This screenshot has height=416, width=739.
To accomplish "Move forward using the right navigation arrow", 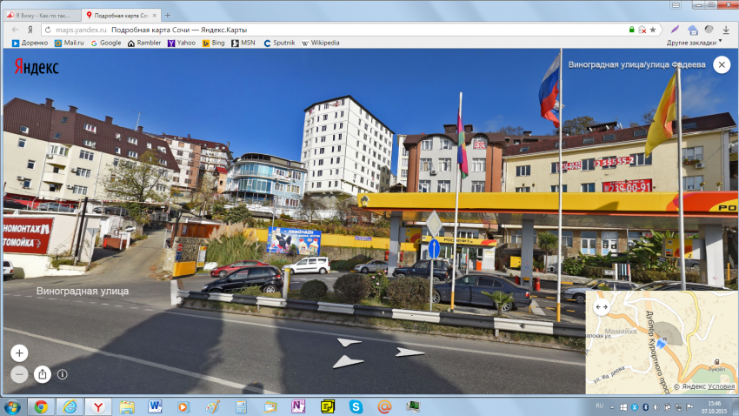I will point(409,352).
